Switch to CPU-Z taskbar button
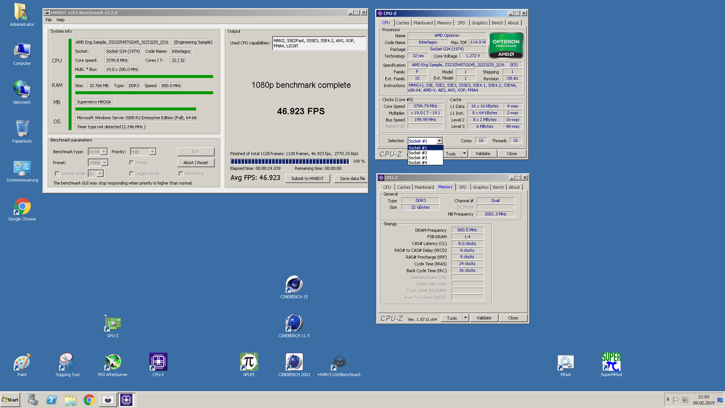Image resolution: width=725 pixels, height=408 pixels. 126,400
